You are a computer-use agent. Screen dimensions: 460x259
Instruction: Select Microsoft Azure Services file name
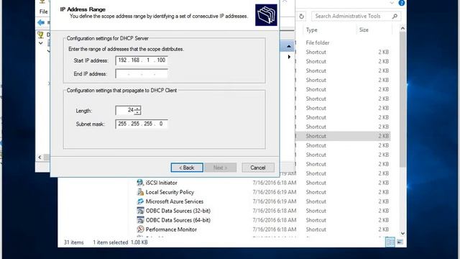174,201
